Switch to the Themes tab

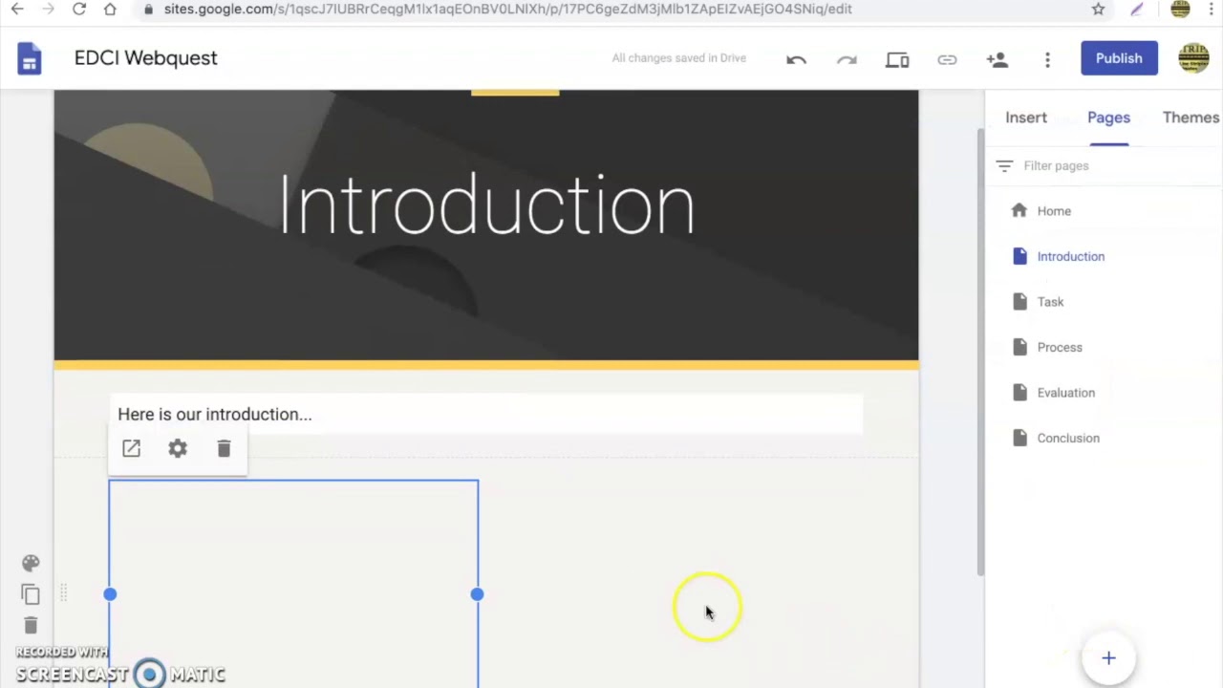pyautogui.click(x=1191, y=118)
